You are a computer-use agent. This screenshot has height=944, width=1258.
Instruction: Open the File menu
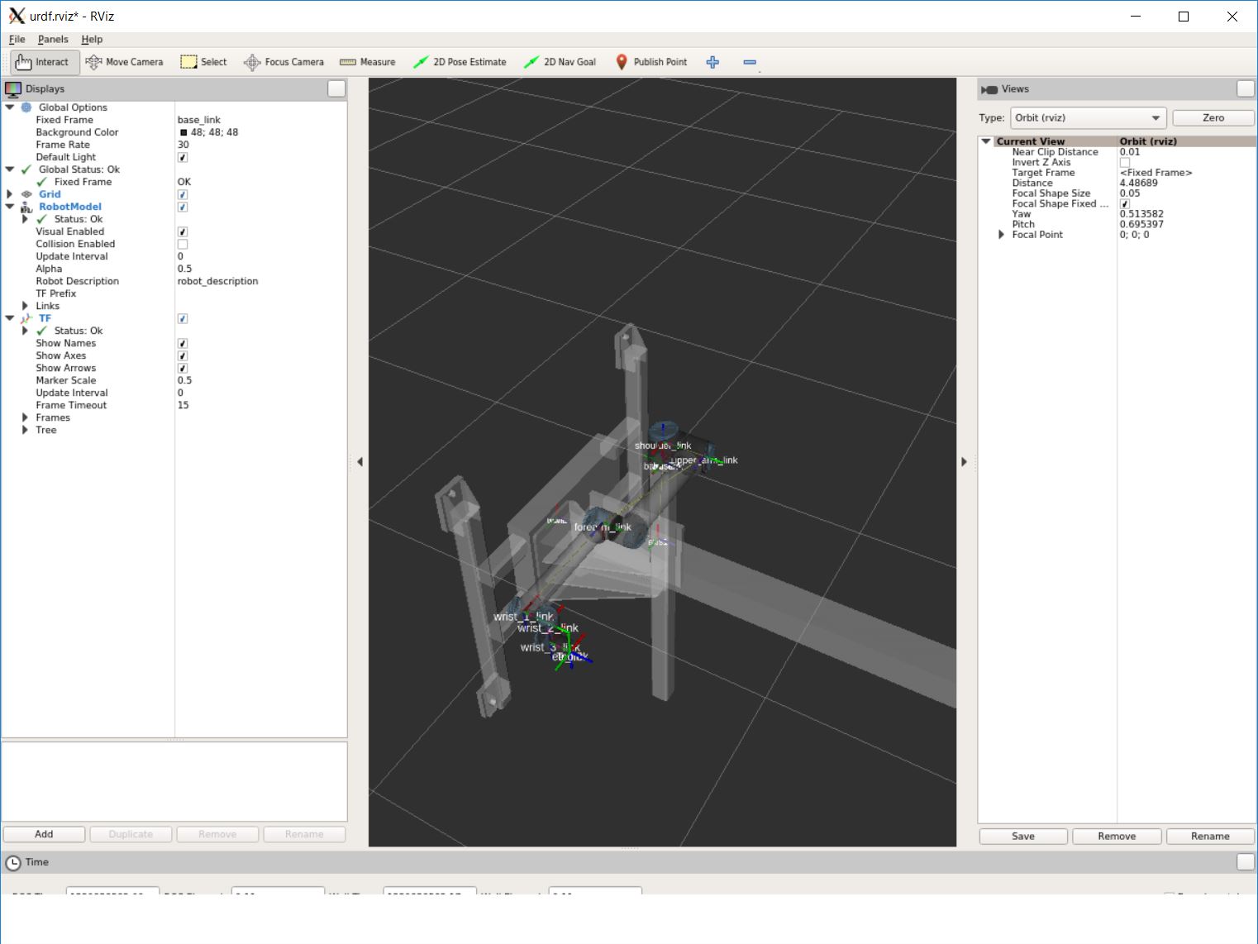(17, 39)
